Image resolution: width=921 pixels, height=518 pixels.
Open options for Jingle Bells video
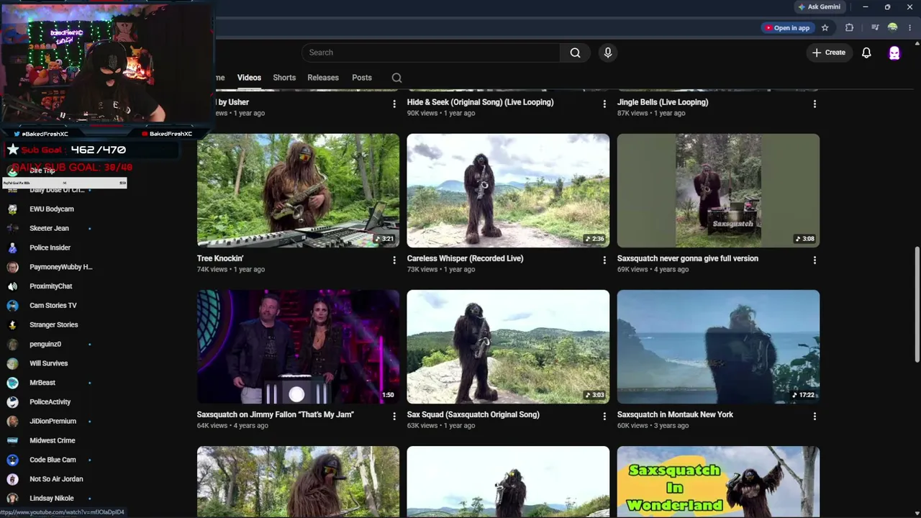815,104
